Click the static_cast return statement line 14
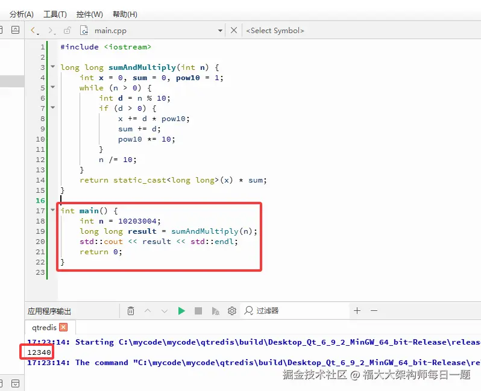Screen dimensions: 481x391 click(x=174, y=180)
